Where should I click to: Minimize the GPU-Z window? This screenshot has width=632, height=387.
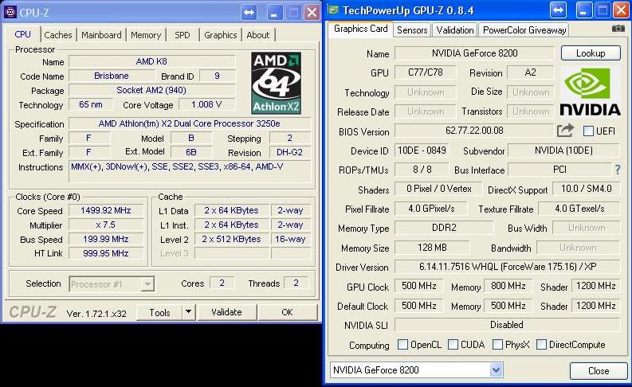tap(584, 10)
